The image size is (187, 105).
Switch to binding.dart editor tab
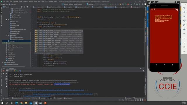point(68,7)
